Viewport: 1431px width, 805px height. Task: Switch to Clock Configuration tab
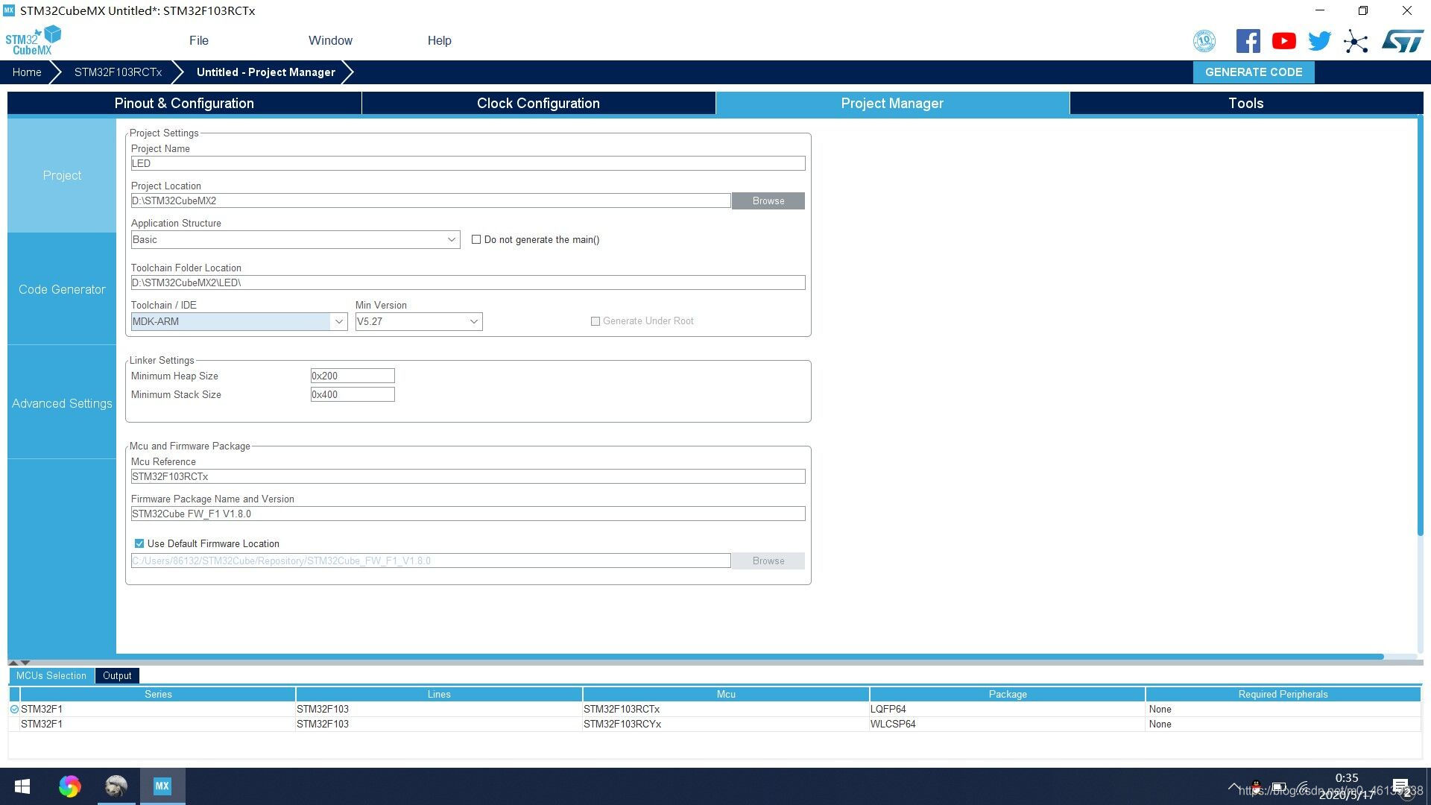pos(537,103)
